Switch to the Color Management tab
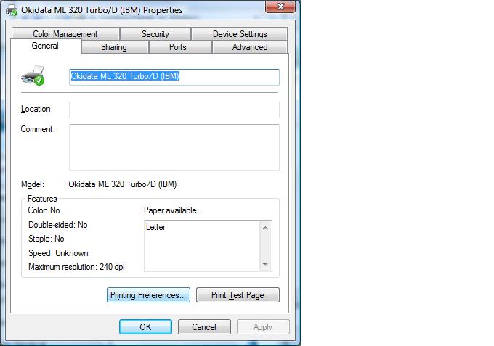Viewport: 494px width, 346px height. pyautogui.click(x=65, y=34)
